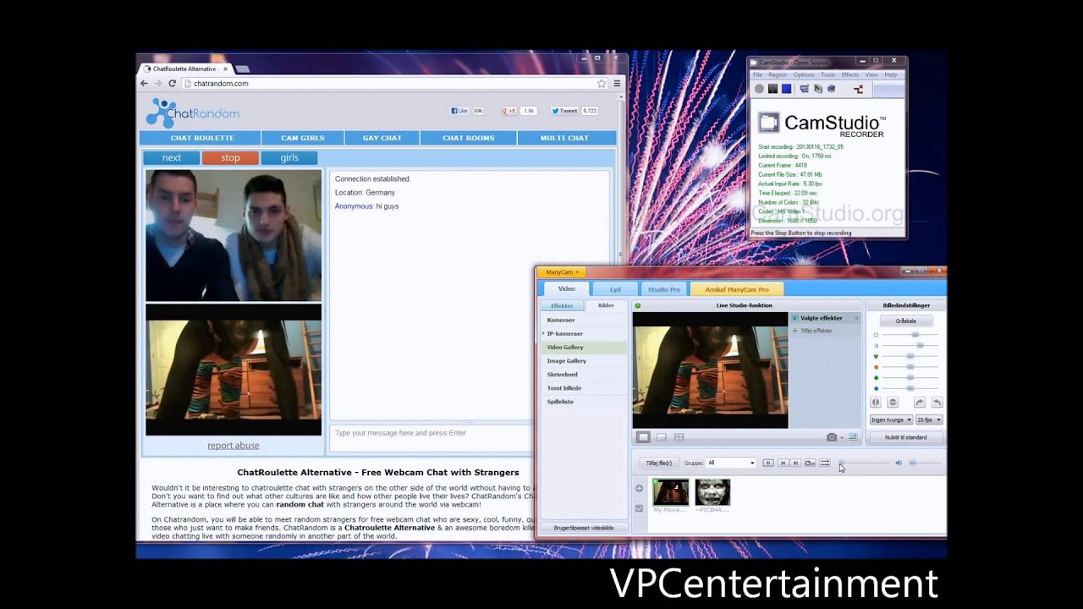Toggle loop playlist button in ManyCam
1083x609 pixels.
click(x=825, y=463)
